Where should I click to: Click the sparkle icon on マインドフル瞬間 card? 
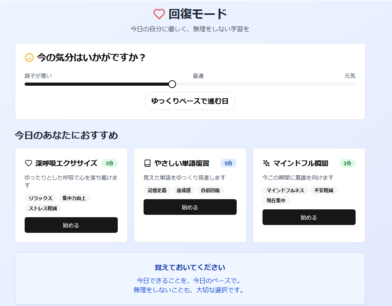coord(266,163)
